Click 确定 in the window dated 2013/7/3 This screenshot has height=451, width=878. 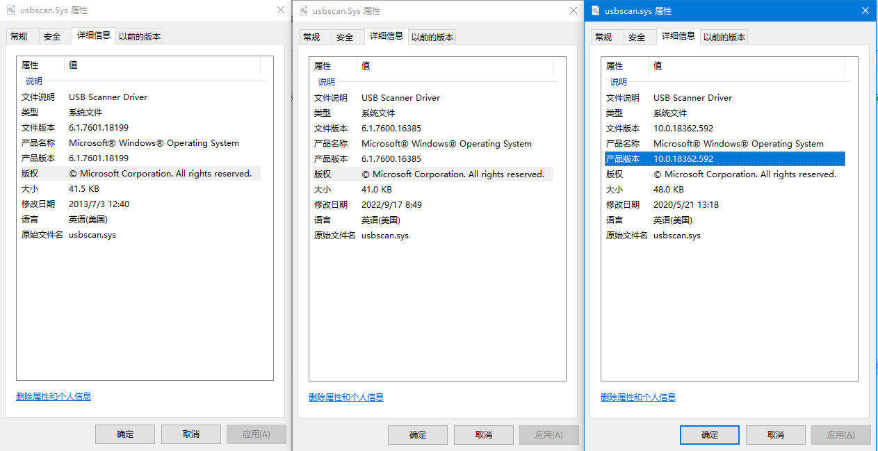125,434
